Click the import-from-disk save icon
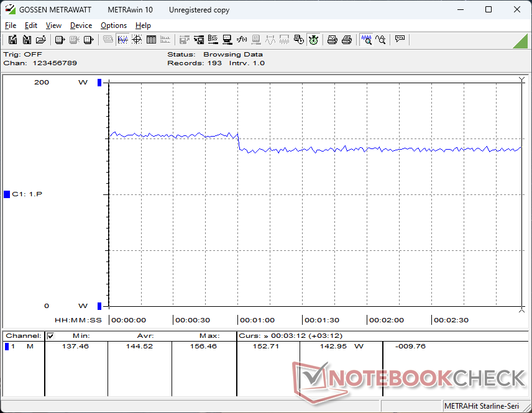 27,40
